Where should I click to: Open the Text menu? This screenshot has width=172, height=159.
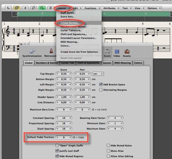pyautogui.click(x=127, y=8)
